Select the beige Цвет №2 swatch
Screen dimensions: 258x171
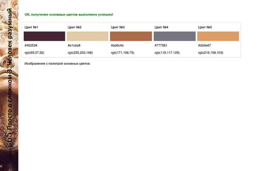coord(88,36)
